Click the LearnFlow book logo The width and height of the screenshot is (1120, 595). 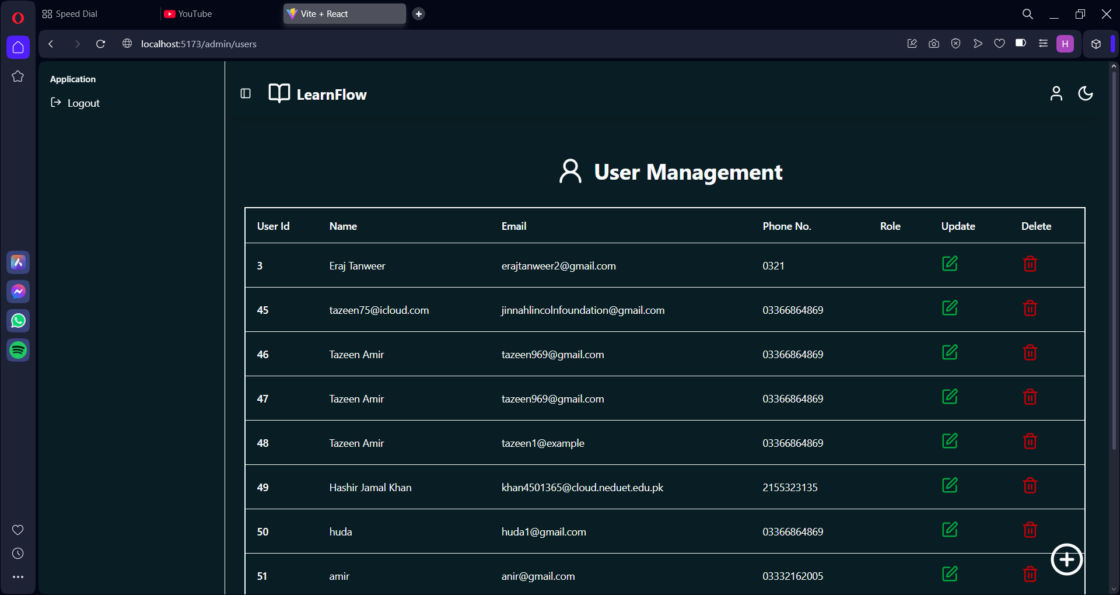pos(279,94)
